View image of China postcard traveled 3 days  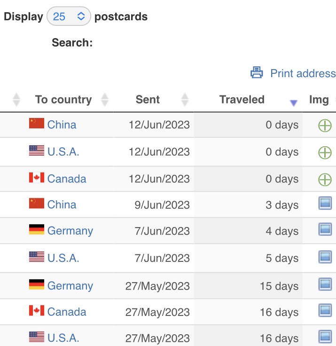[x=325, y=203]
